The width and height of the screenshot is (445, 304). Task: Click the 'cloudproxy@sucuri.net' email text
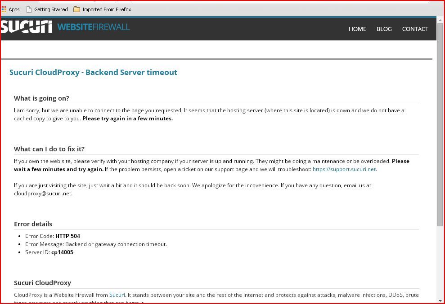tap(43, 194)
